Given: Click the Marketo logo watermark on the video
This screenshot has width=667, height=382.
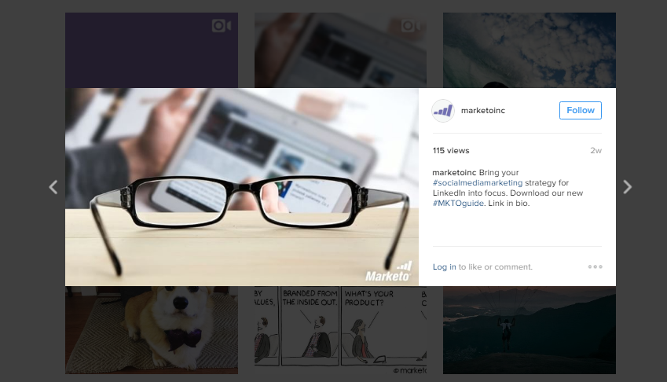Looking at the screenshot, I should (388, 272).
